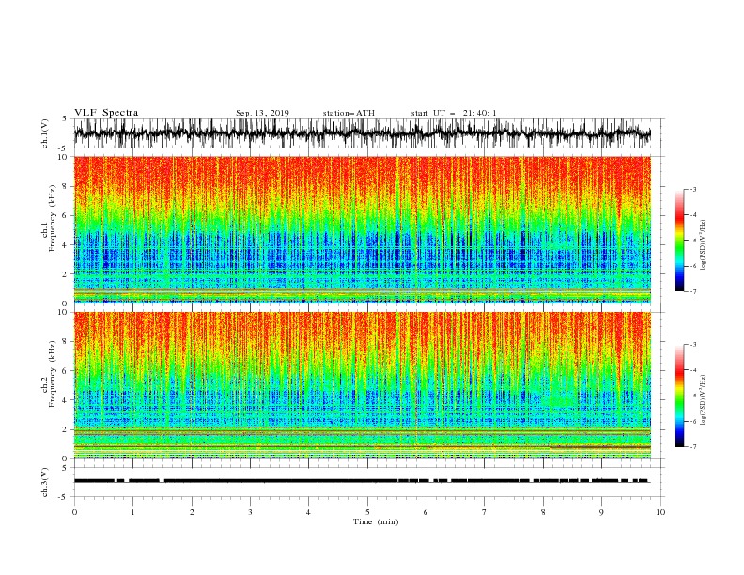The height and width of the screenshot is (575, 744).
Task: Click the "station=ATH" label
Action: (x=349, y=113)
